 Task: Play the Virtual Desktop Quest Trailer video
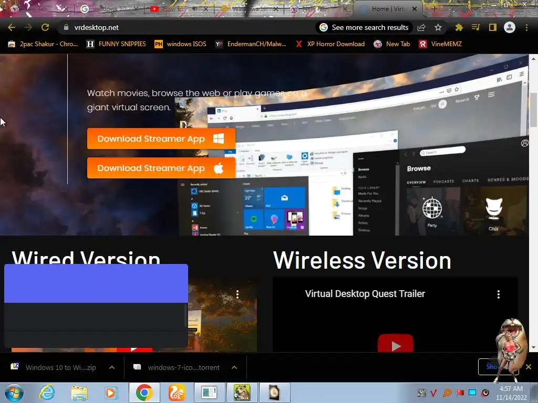pos(395,343)
